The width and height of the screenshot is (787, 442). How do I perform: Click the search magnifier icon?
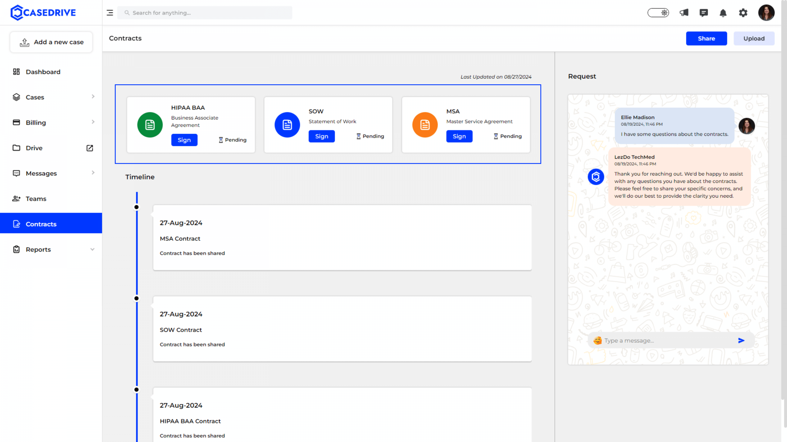point(127,13)
